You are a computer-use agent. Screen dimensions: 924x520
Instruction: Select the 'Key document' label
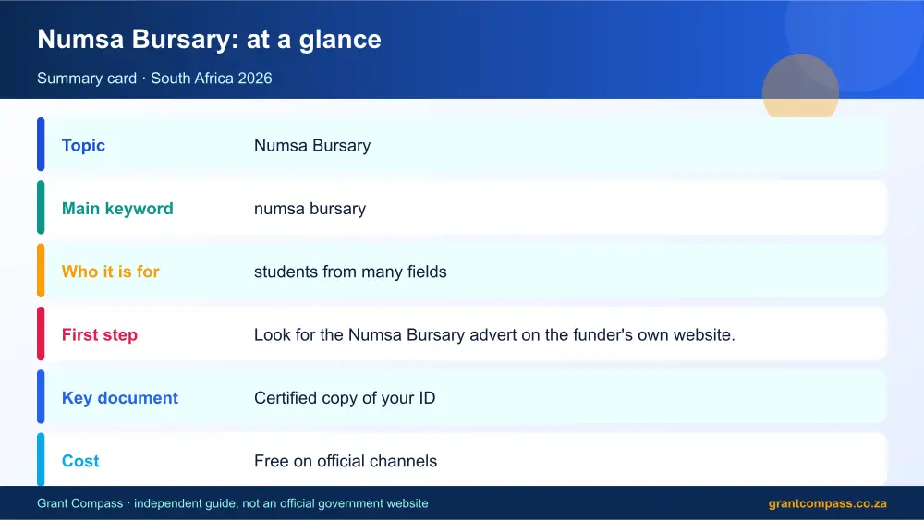(119, 397)
